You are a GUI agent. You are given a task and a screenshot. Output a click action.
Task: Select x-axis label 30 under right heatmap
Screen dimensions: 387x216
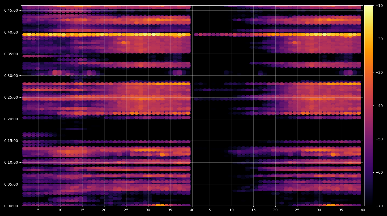[319, 210]
